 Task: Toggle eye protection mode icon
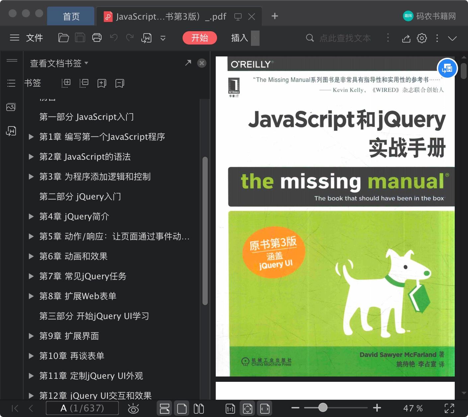pyautogui.click(x=133, y=408)
